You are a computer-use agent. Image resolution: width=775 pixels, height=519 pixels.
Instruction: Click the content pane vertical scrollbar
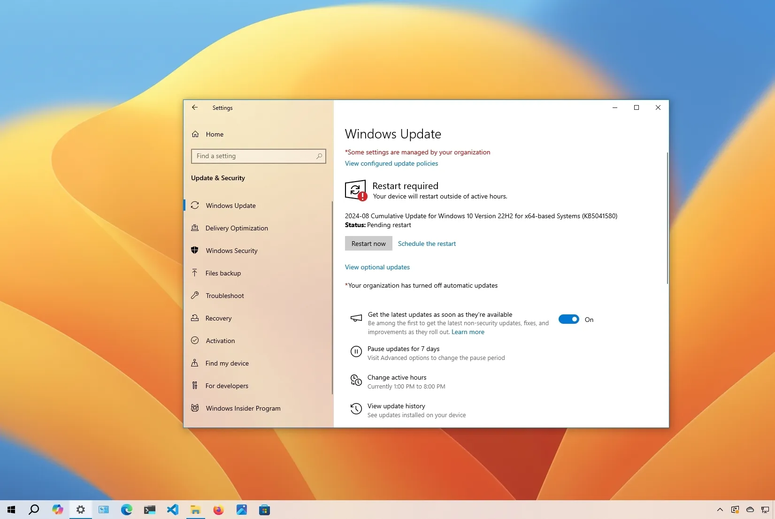pyautogui.click(x=667, y=218)
